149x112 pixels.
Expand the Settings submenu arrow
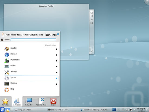(x=57, y=72)
